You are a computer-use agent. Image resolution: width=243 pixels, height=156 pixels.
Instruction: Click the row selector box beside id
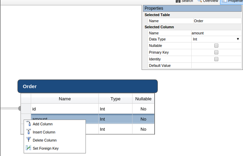(26, 109)
